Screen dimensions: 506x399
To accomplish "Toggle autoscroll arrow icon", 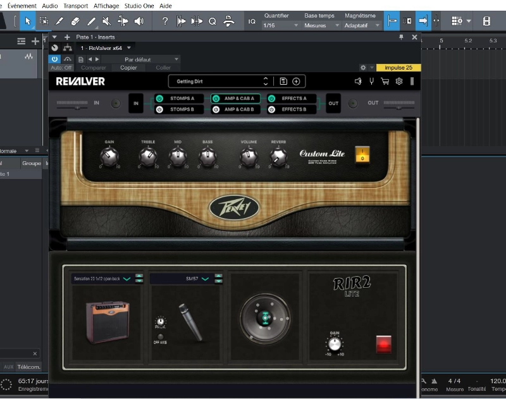I will point(423,21).
